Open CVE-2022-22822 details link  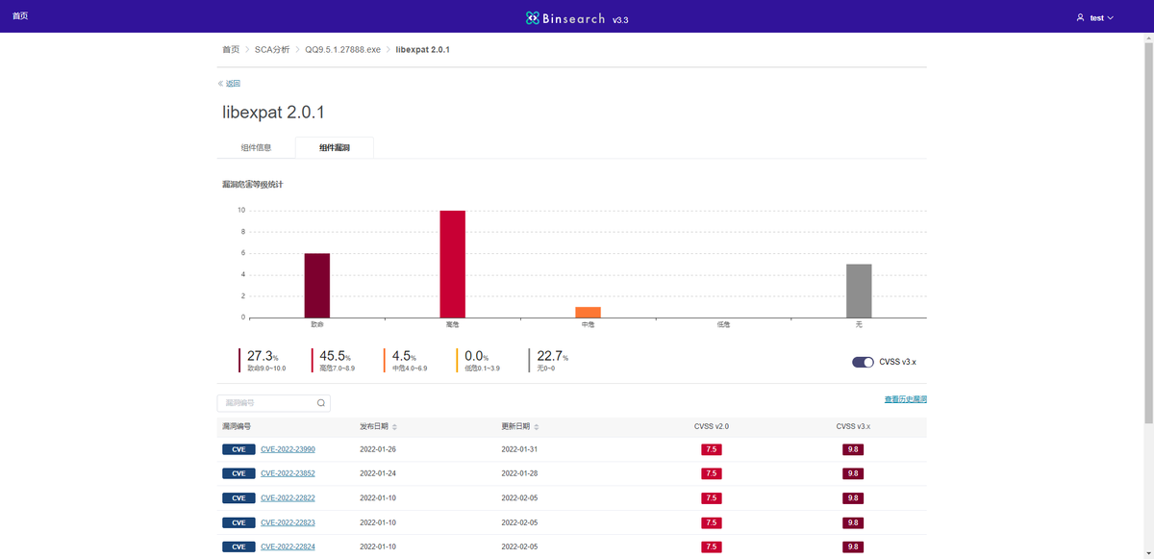pyautogui.click(x=288, y=498)
